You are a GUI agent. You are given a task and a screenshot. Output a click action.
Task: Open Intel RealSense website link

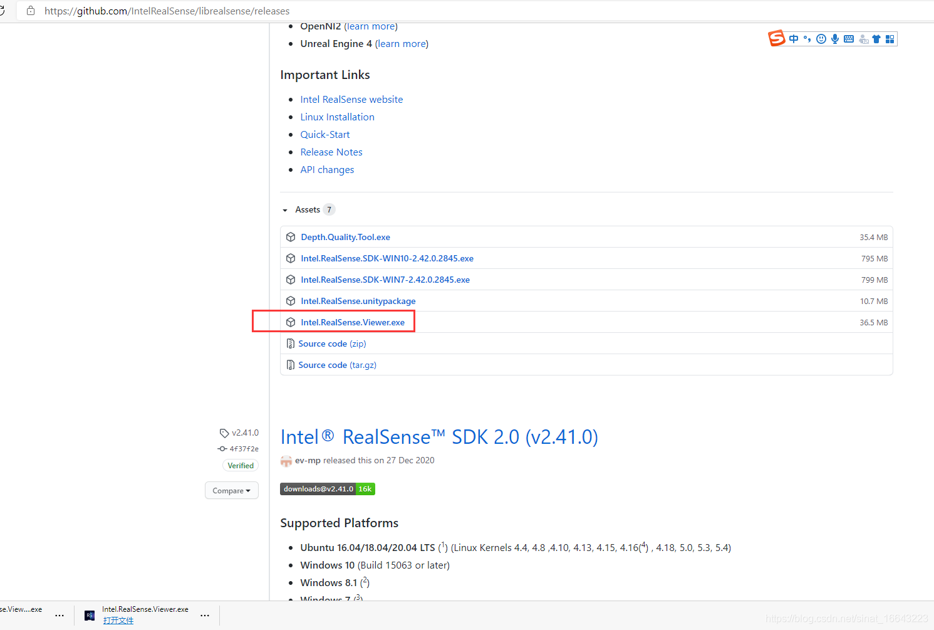[351, 100]
